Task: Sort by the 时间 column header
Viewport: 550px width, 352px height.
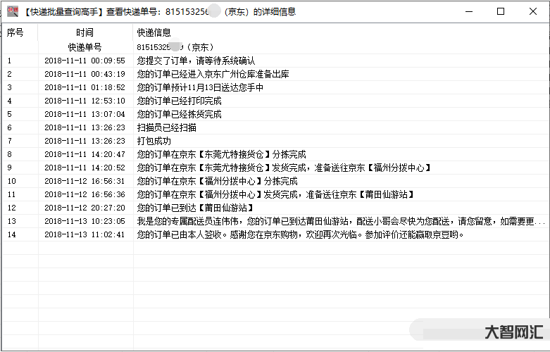Action: (x=85, y=33)
